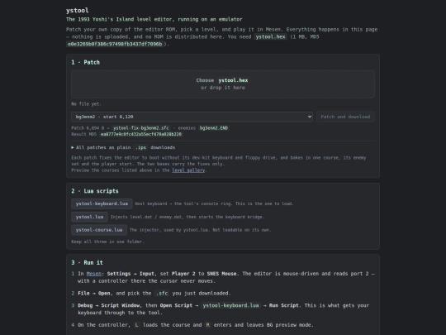This screenshot has height=335, width=446.
Task: Download ystool-keyboard.lua script
Action: coord(102,203)
